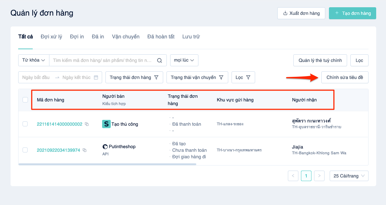
Task: Click the Khu vực gửi hàng column header
Action: point(235,100)
